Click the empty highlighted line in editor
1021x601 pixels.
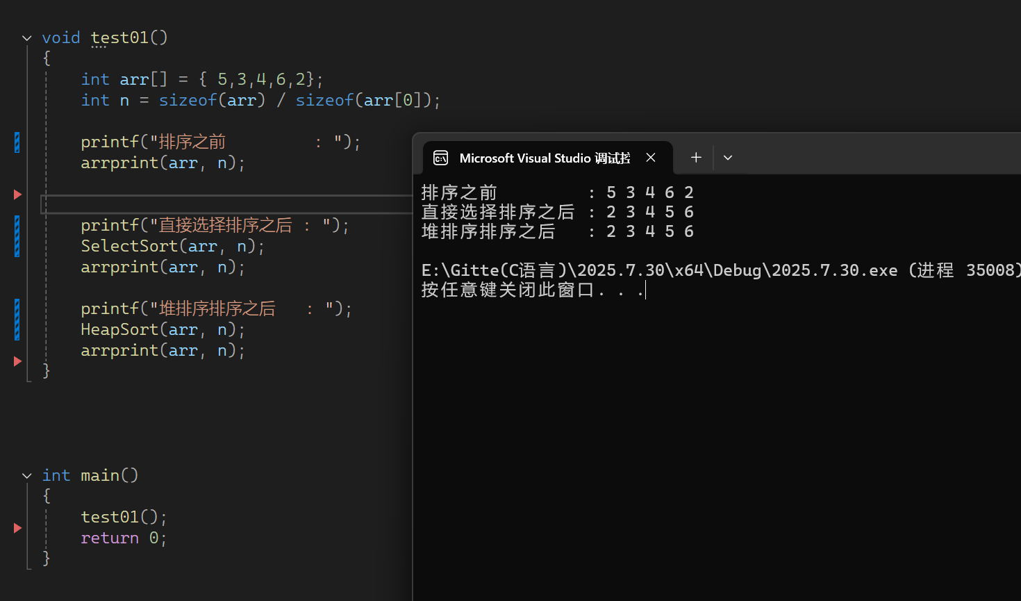[226, 204]
